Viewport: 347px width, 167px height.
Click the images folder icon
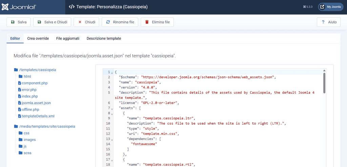pyautogui.click(x=21, y=140)
